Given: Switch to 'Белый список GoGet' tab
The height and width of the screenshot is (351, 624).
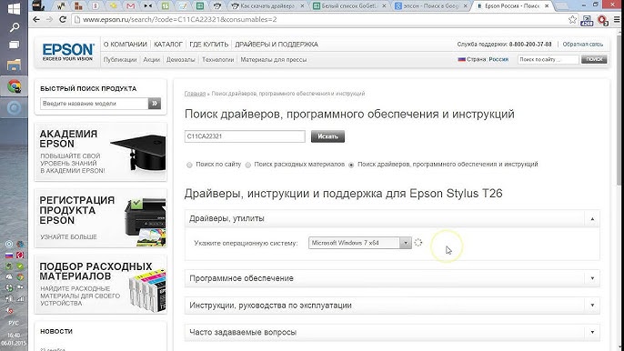Looking at the screenshot, I should click(x=349, y=6).
